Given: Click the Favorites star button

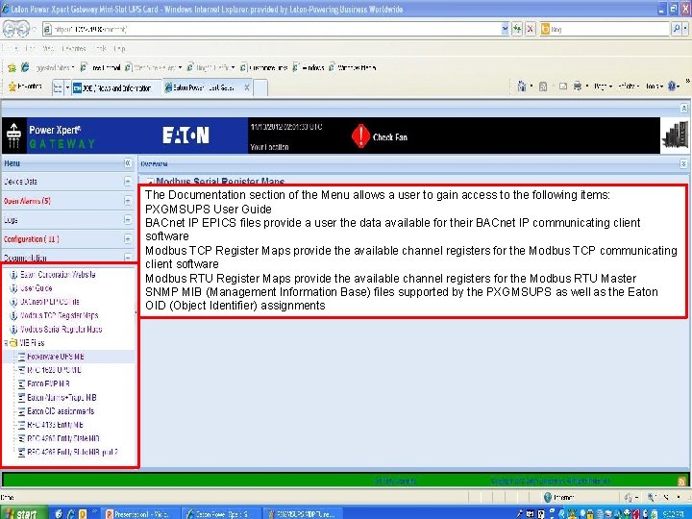Looking at the screenshot, I should pyautogui.click(x=25, y=86).
